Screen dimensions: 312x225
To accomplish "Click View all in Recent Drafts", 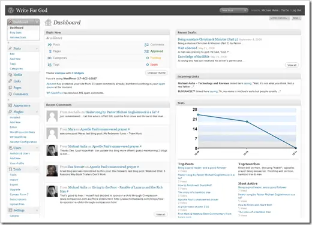I will point(292,65).
